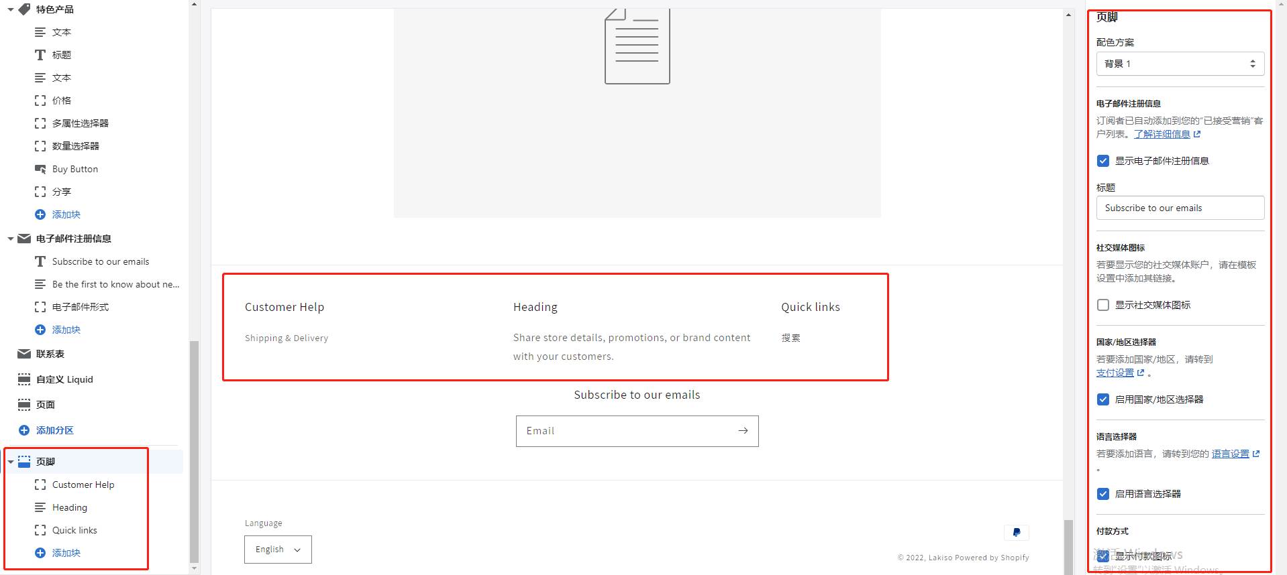Open the 配色方案 背景 1 dropdown
The height and width of the screenshot is (575, 1287).
click(x=1180, y=64)
